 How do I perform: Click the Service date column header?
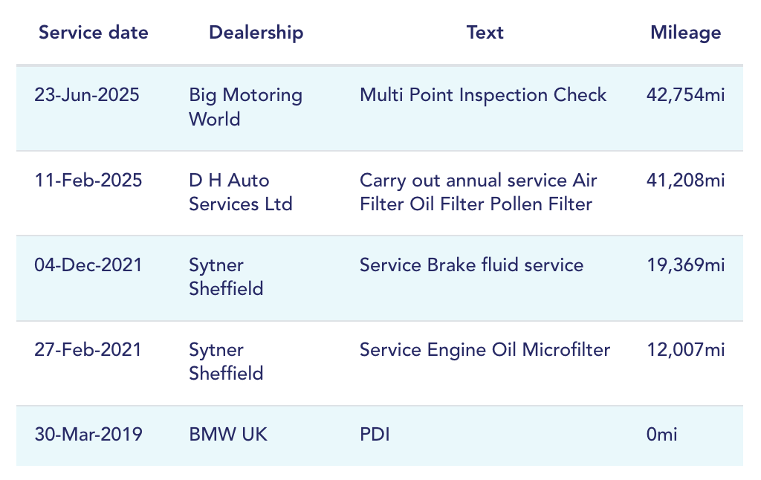tap(94, 33)
